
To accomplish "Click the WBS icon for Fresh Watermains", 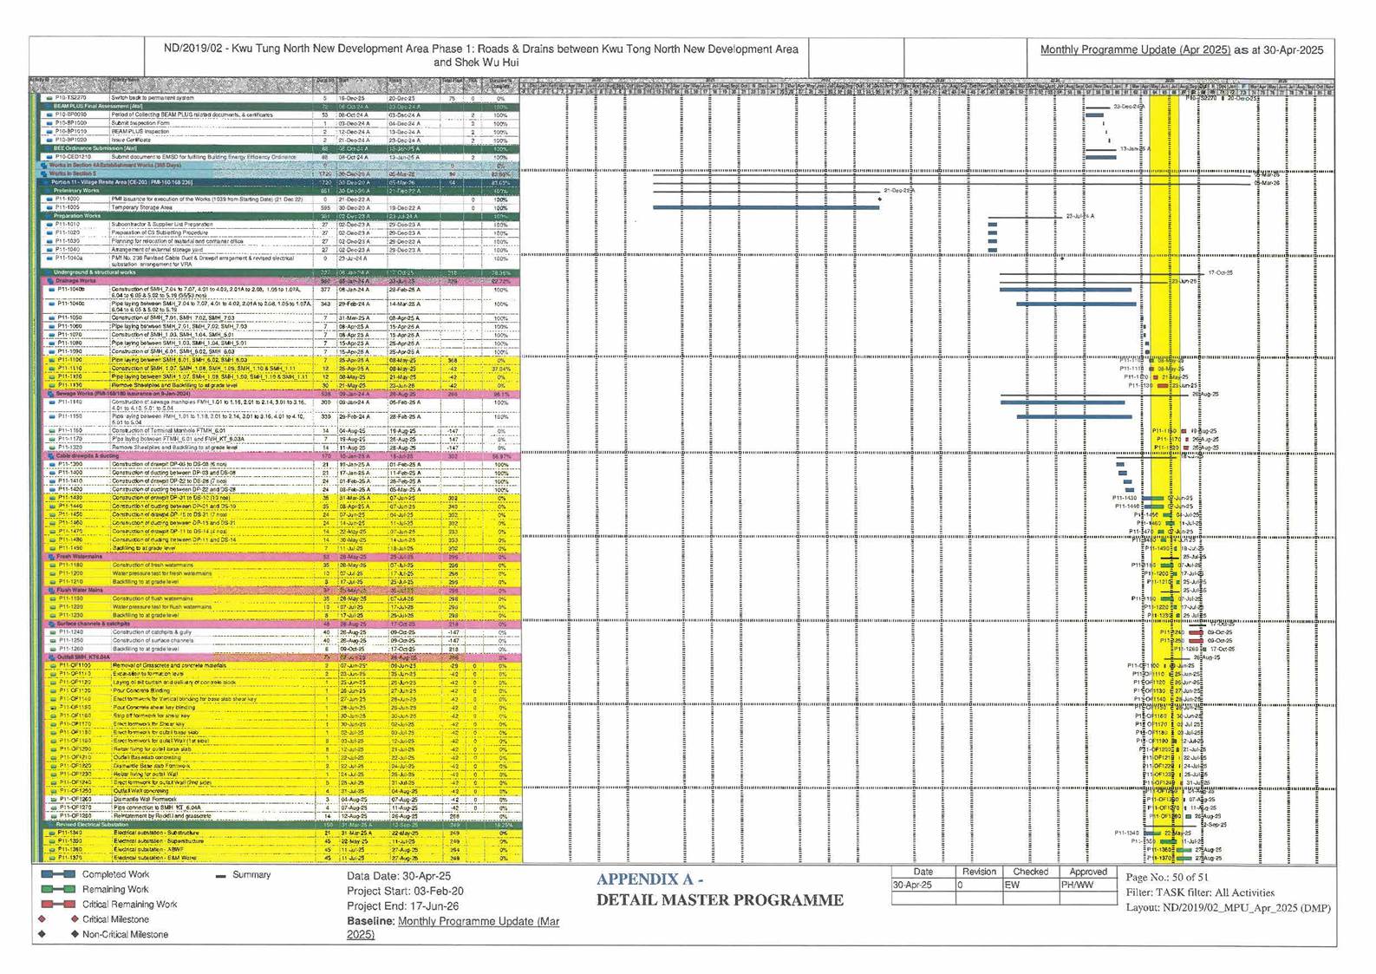I will tap(51, 557).
